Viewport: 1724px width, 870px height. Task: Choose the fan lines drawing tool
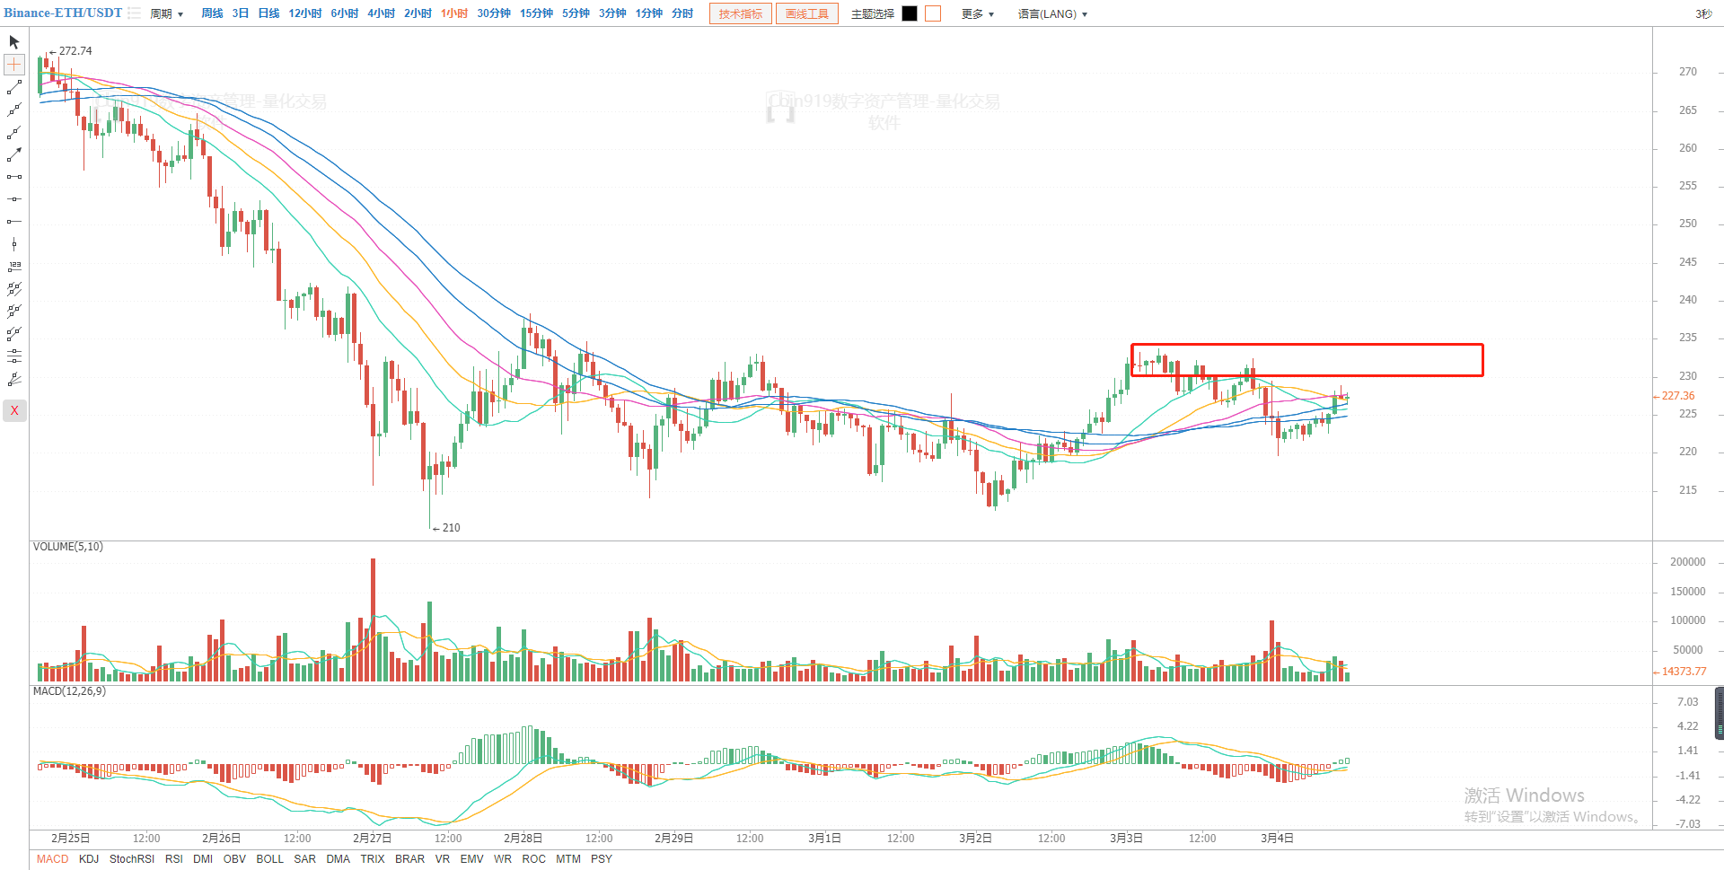tap(14, 379)
